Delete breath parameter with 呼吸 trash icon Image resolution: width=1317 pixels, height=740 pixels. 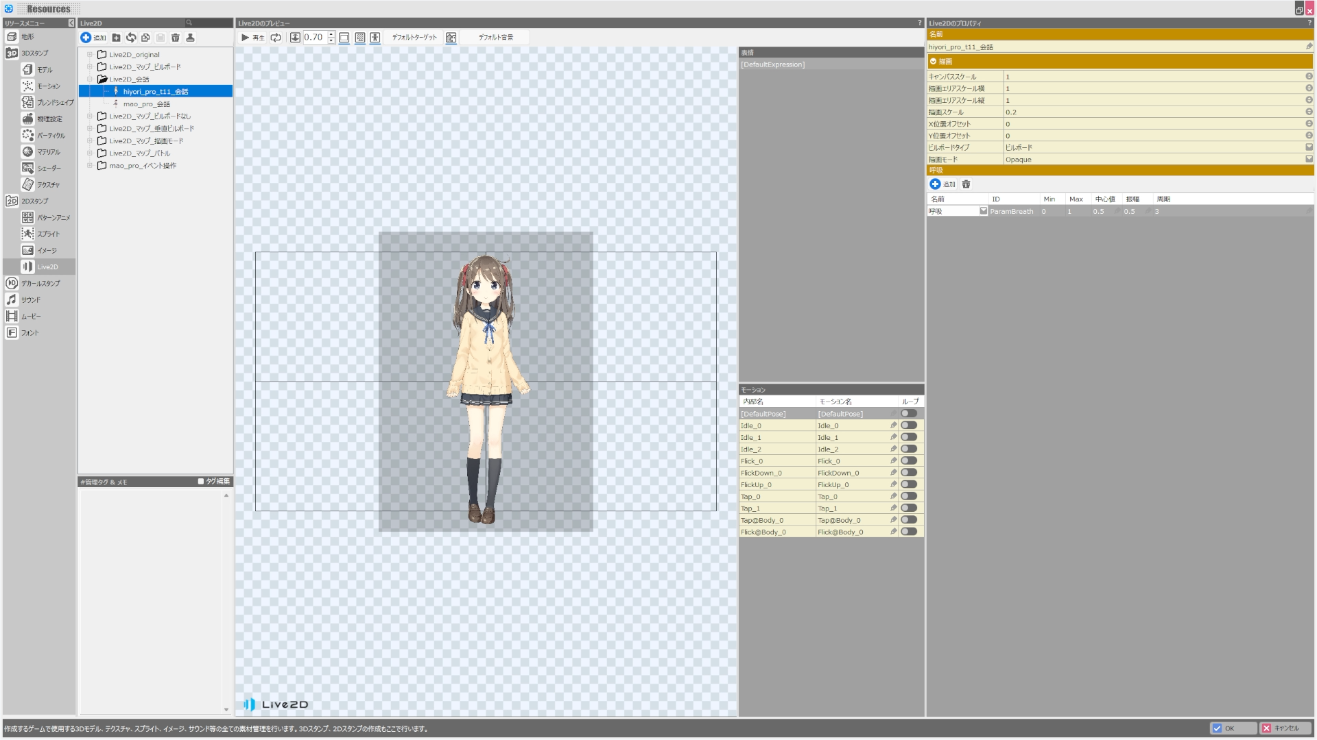click(966, 184)
